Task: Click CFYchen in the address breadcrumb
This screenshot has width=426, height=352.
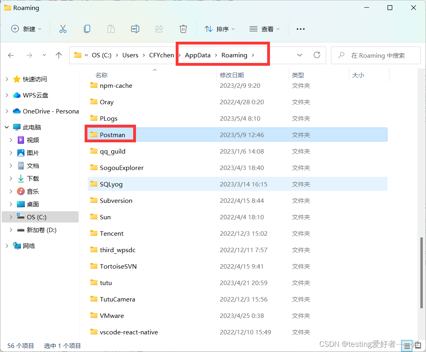Action: click(161, 55)
